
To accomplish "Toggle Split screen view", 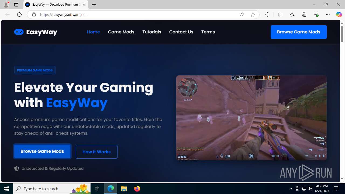I will click(280, 15).
